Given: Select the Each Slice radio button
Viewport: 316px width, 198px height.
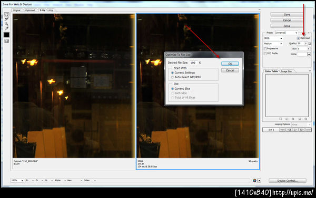Looking at the screenshot, I should pyautogui.click(x=172, y=93).
